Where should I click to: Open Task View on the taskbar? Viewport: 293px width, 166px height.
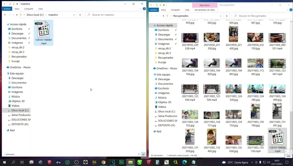[22, 162]
